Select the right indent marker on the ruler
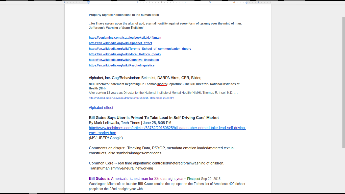 point(246,3)
